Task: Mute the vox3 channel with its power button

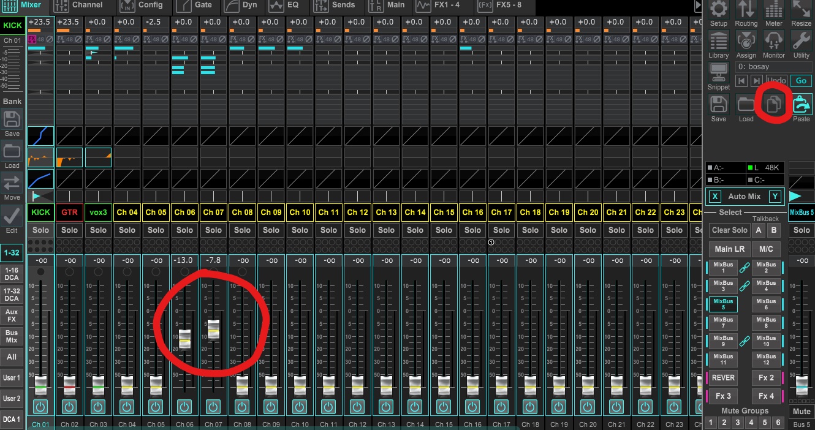Action: coord(98,407)
